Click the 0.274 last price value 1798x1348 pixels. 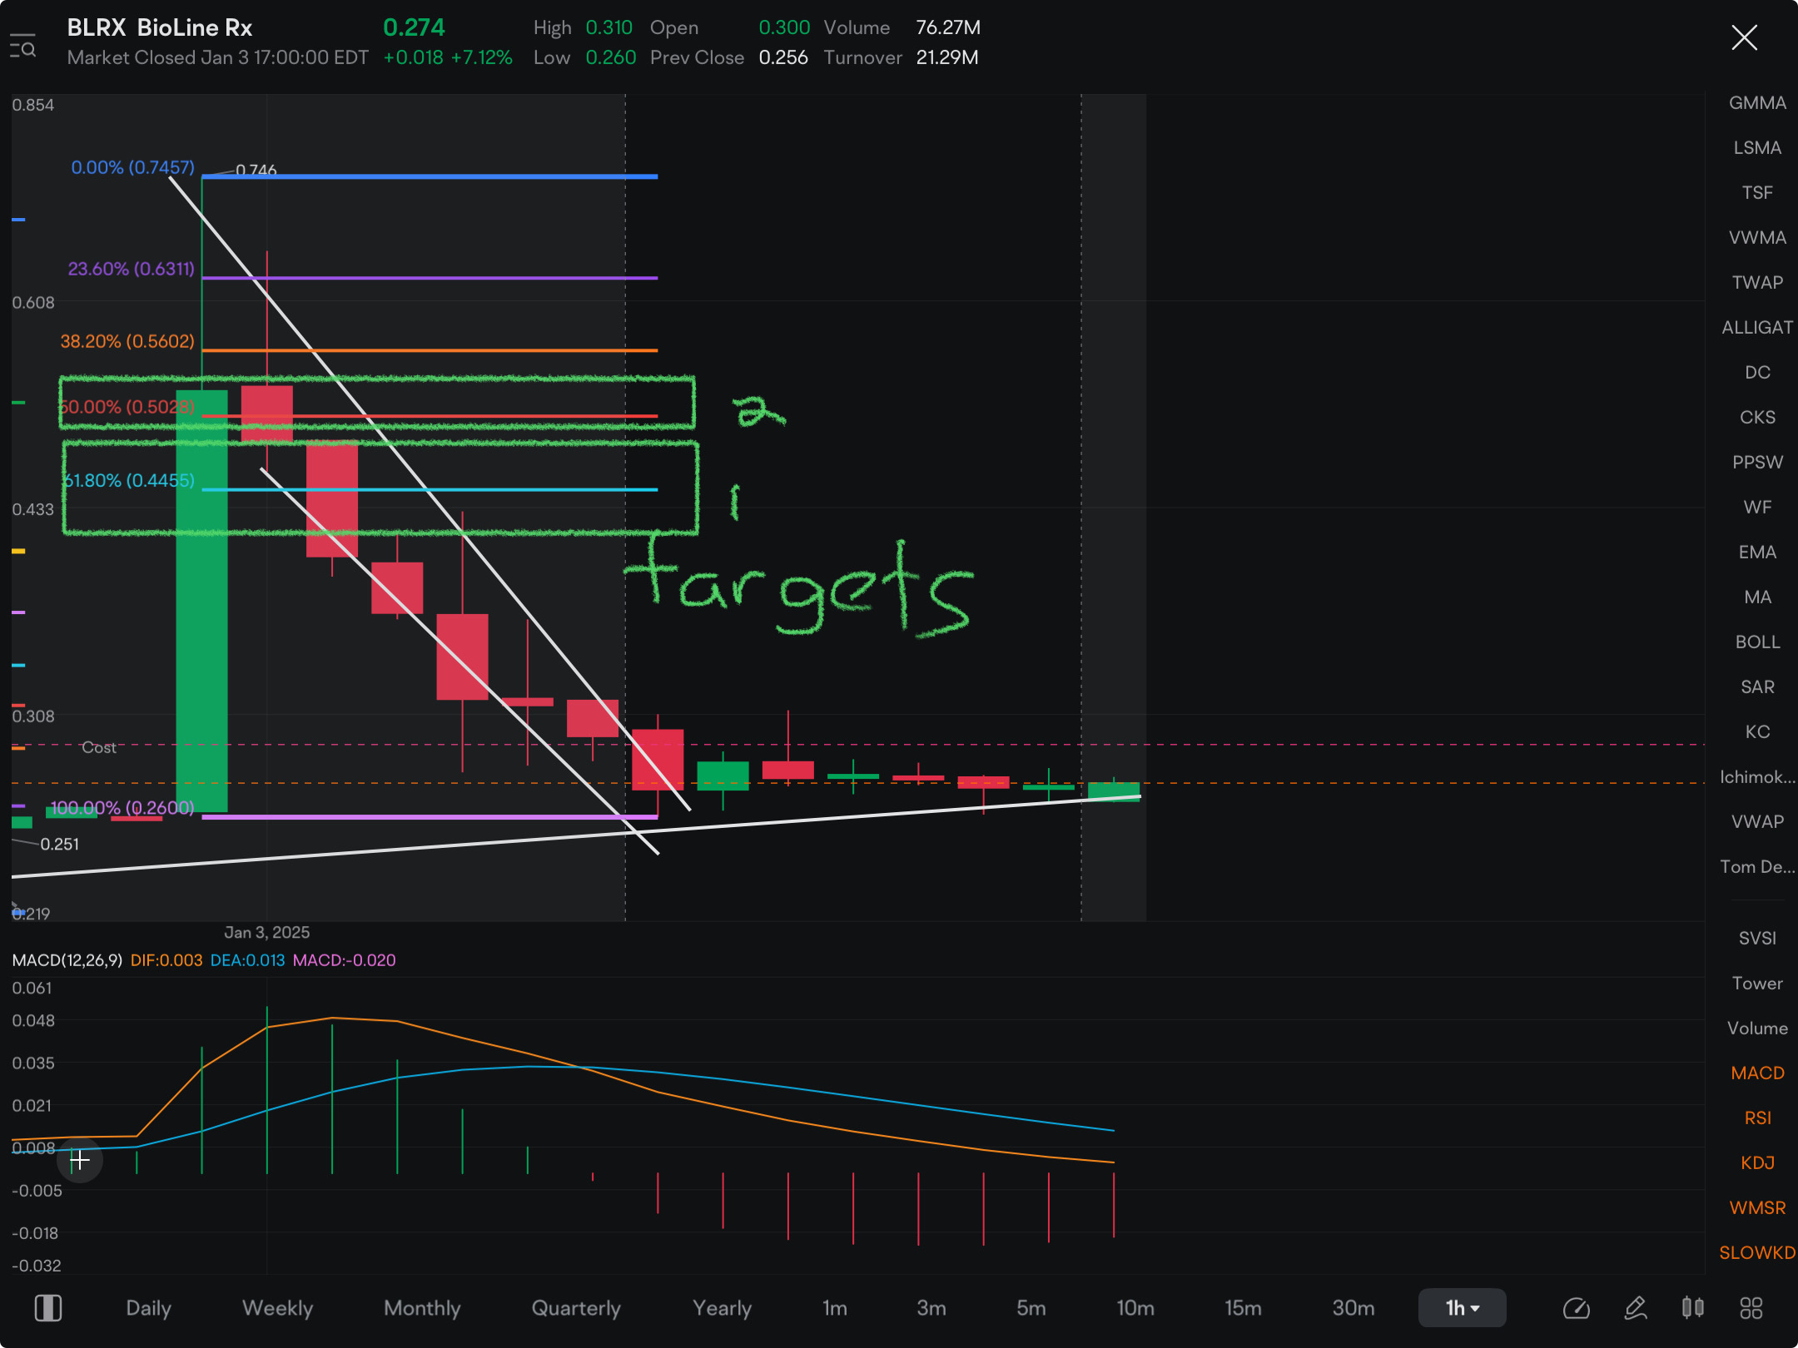point(414,27)
